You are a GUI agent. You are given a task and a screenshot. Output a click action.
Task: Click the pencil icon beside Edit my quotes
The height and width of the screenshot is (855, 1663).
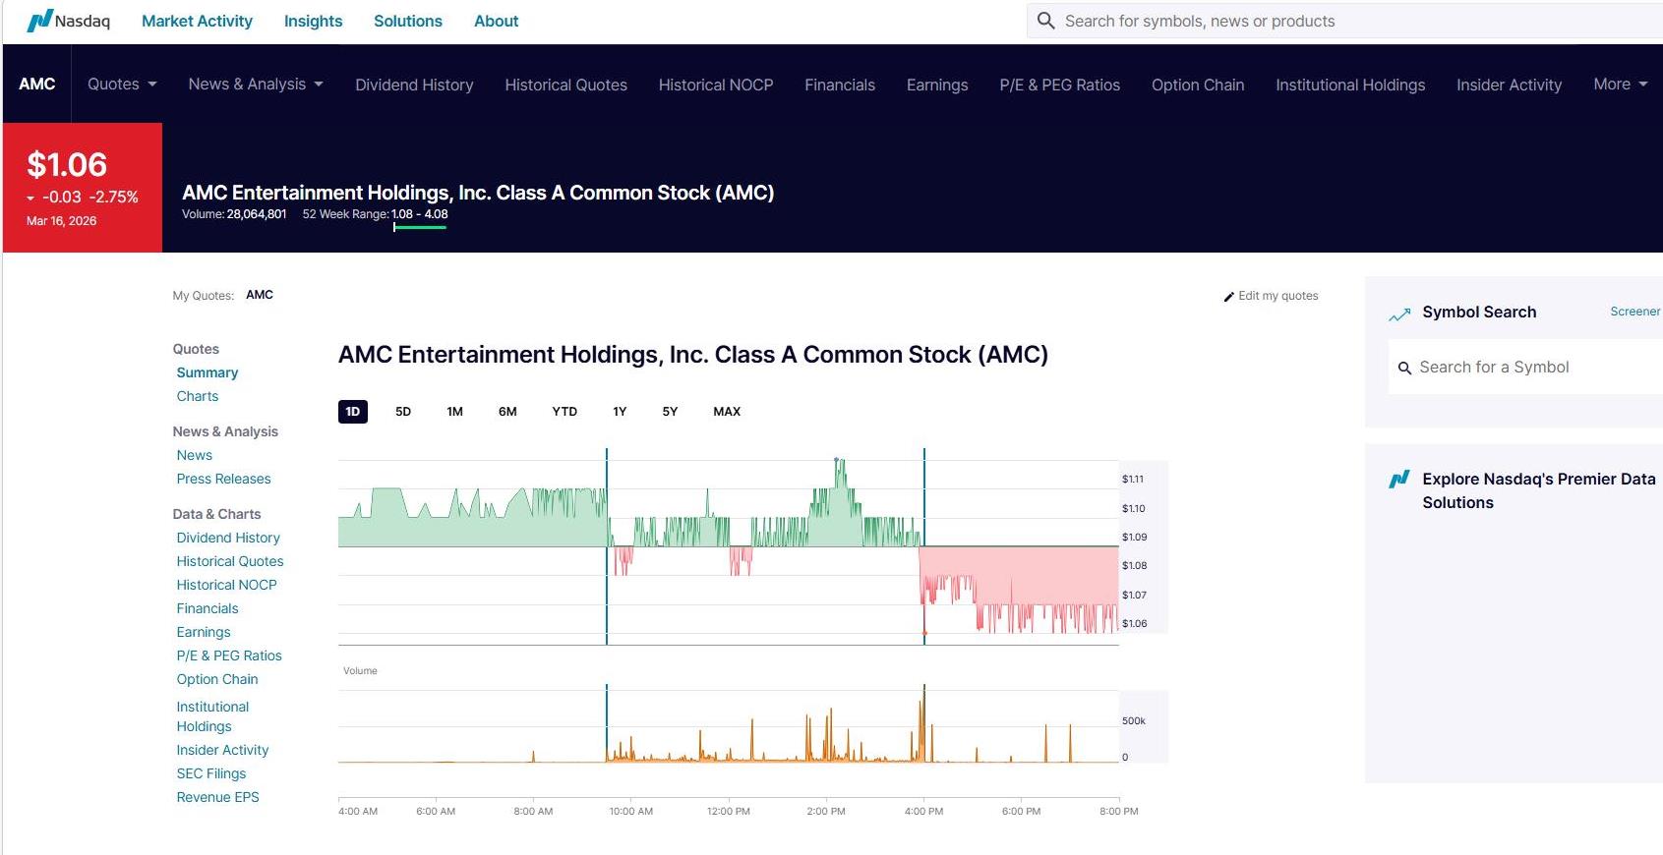point(1228,297)
